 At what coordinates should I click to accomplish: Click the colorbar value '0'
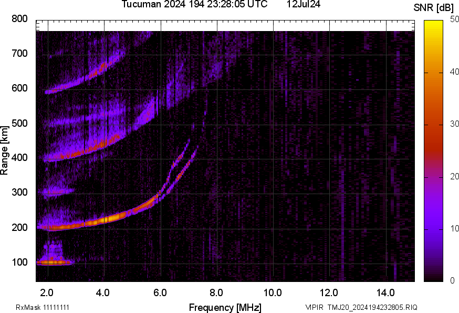[x=452, y=281]
